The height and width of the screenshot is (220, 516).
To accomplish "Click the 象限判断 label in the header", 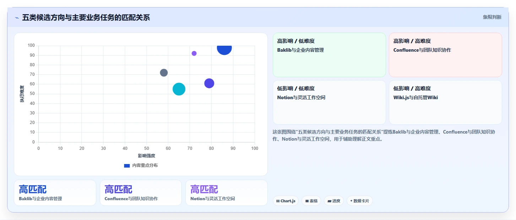I will coord(492,17).
